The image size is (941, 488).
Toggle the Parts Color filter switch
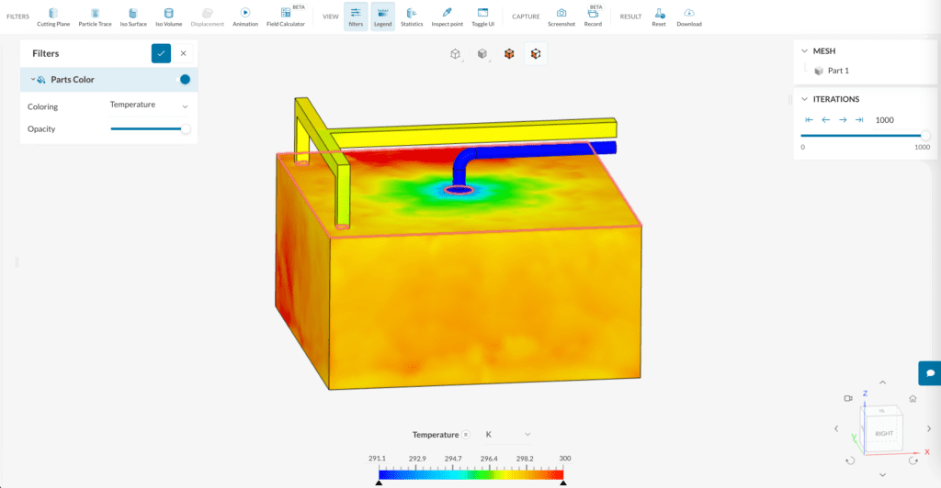pyautogui.click(x=182, y=80)
